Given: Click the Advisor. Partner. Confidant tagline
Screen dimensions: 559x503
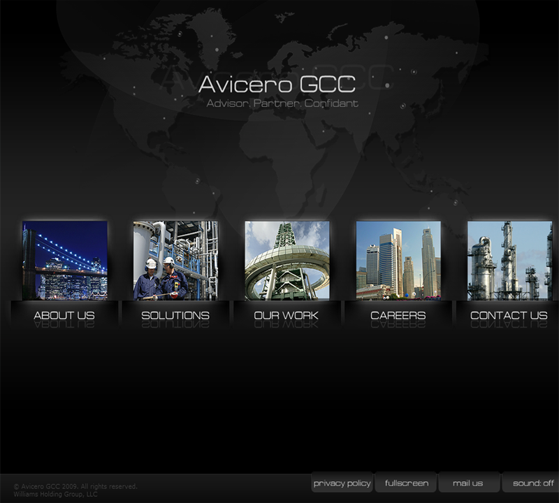Looking at the screenshot, I should [282, 103].
